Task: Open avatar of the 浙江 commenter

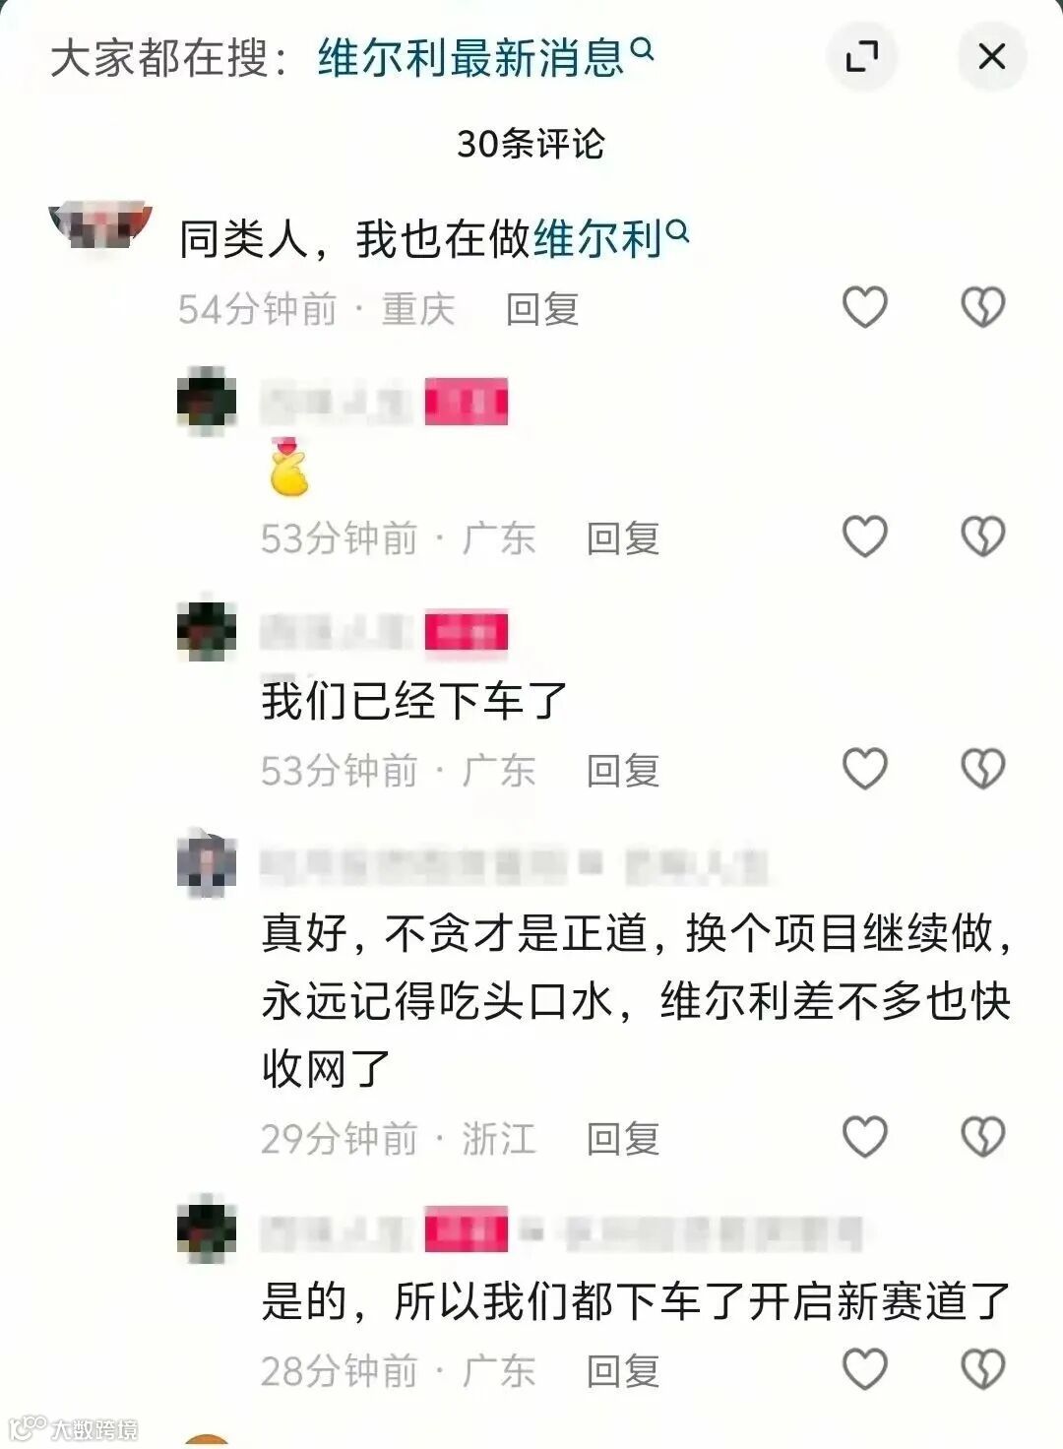Action: (207, 863)
